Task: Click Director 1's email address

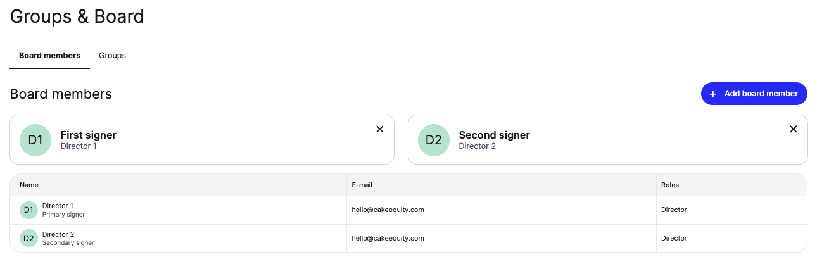Action: pos(388,210)
